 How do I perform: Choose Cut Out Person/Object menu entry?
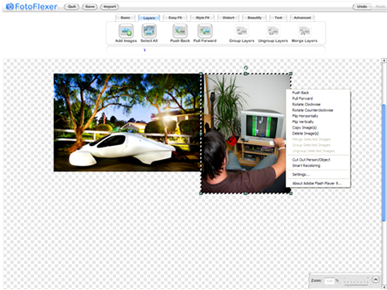[311, 160]
